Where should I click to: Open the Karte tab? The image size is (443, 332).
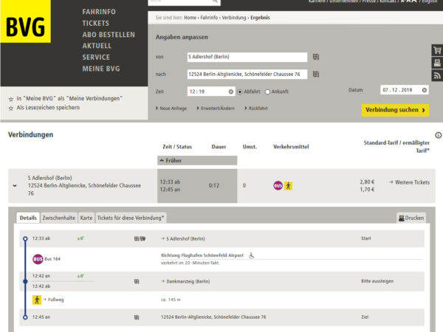[86, 218]
